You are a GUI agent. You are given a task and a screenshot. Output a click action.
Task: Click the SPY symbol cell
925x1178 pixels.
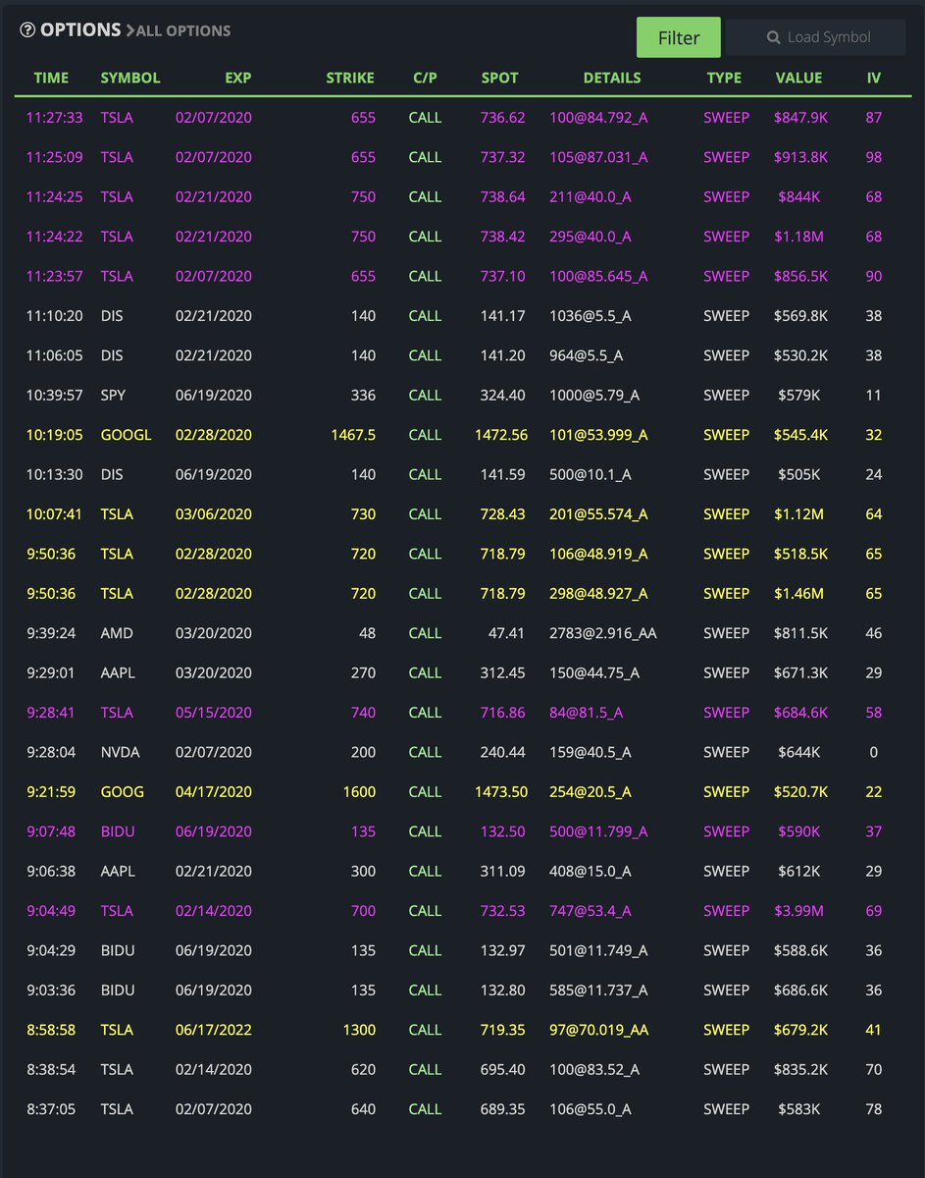coord(113,395)
